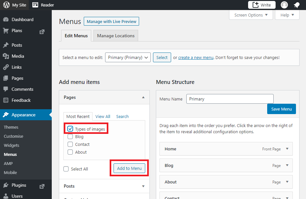Click the Media icon in sidebar
The width and height of the screenshot is (306, 199).
tap(6, 56)
